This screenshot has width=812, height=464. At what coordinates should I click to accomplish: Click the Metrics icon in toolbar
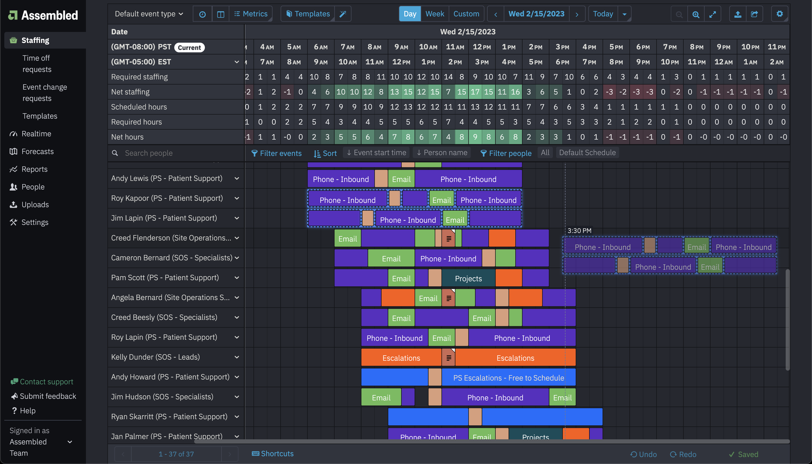coord(251,13)
